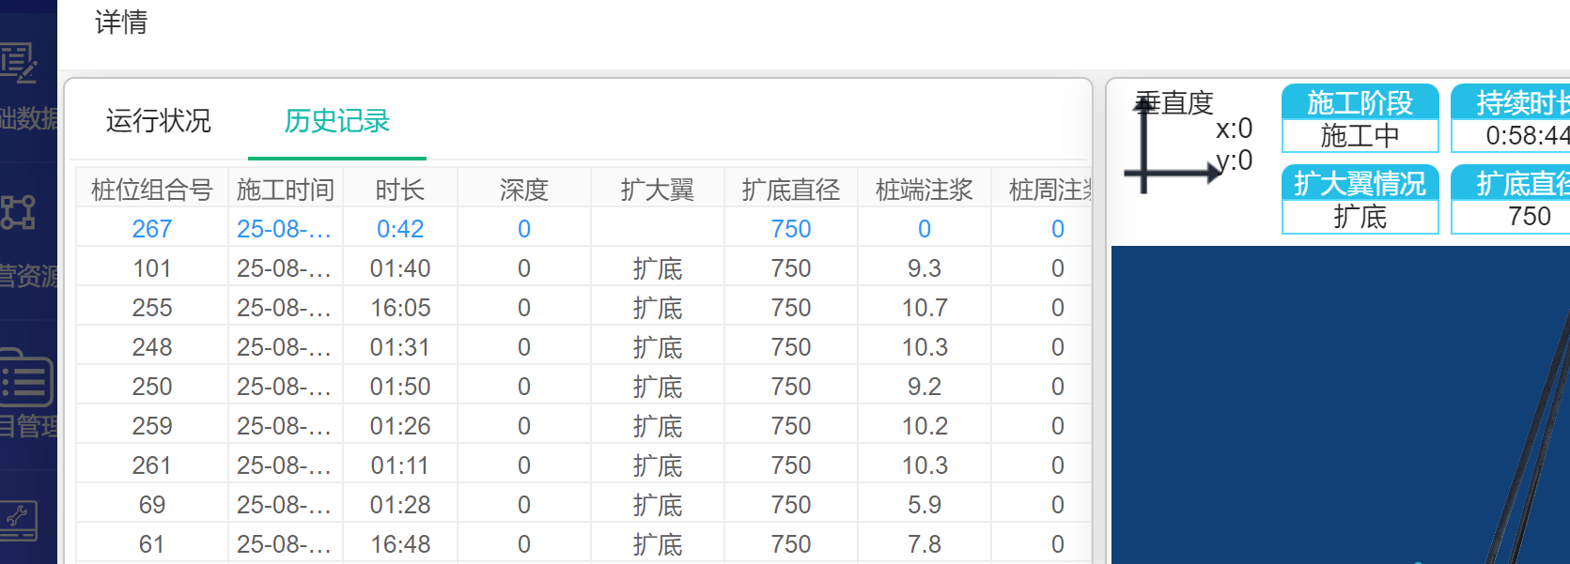Click the 桩位组合号 column header
This screenshot has width=1570, height=564.
point(151,190)
